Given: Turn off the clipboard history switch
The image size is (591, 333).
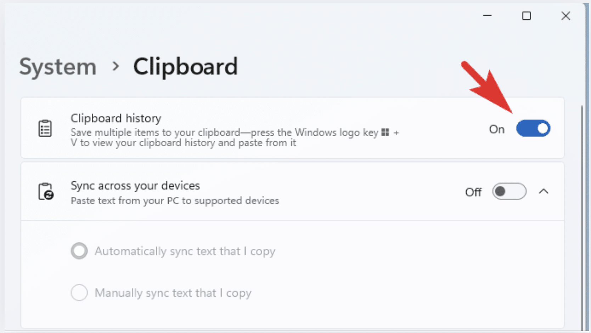Looking at the screenshot, I should pos(534,128).
